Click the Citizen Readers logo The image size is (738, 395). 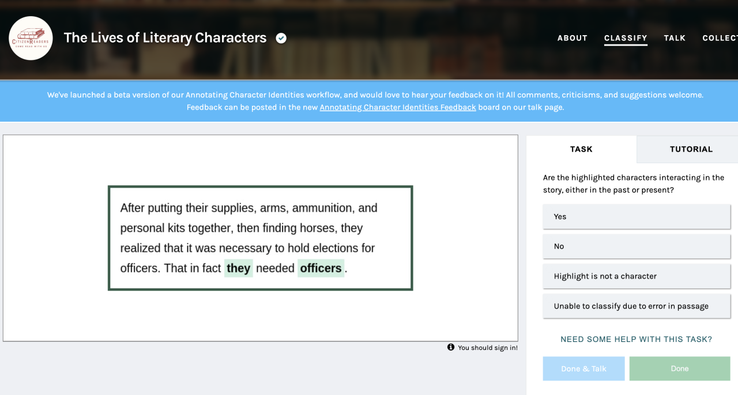tap(31, 38)
